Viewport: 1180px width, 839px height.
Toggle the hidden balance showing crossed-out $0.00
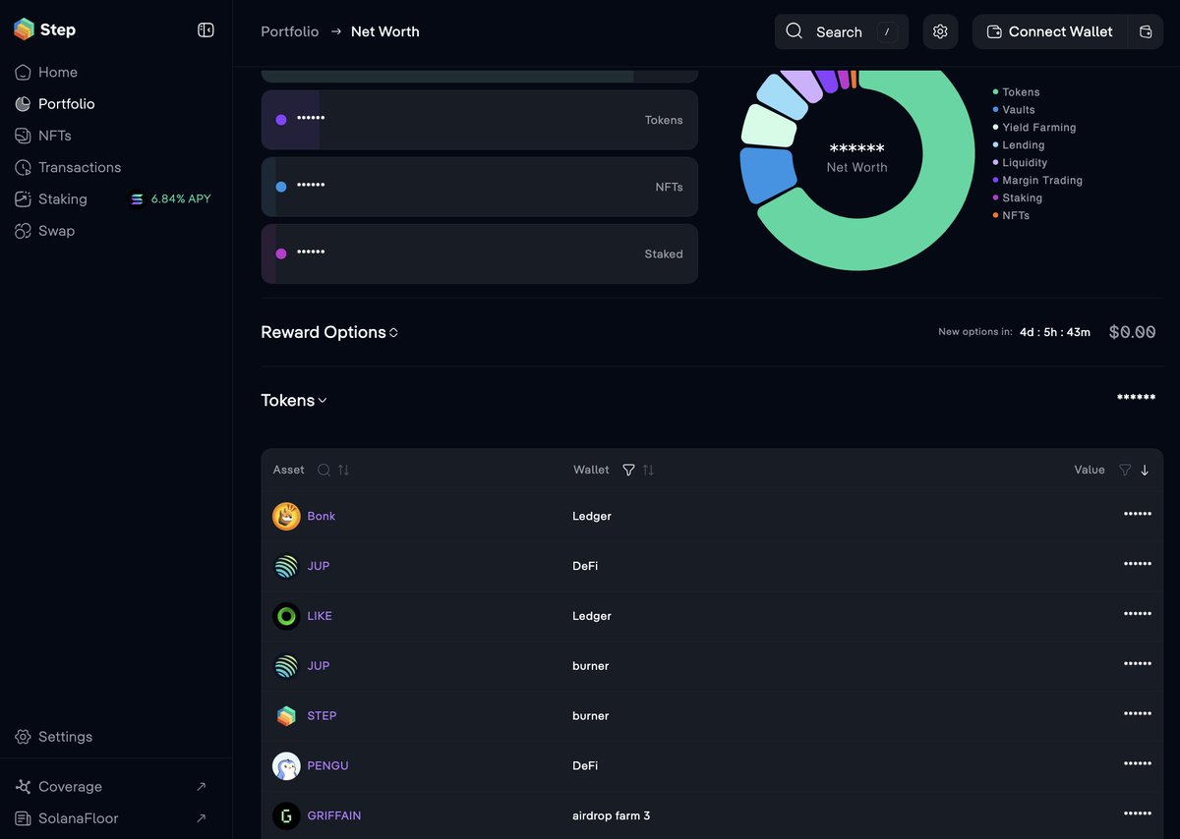[1132, 331]
